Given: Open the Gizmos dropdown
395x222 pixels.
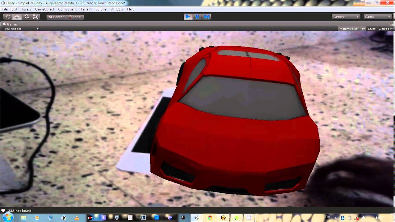Looking at the screenshot, I should point(385,29).
